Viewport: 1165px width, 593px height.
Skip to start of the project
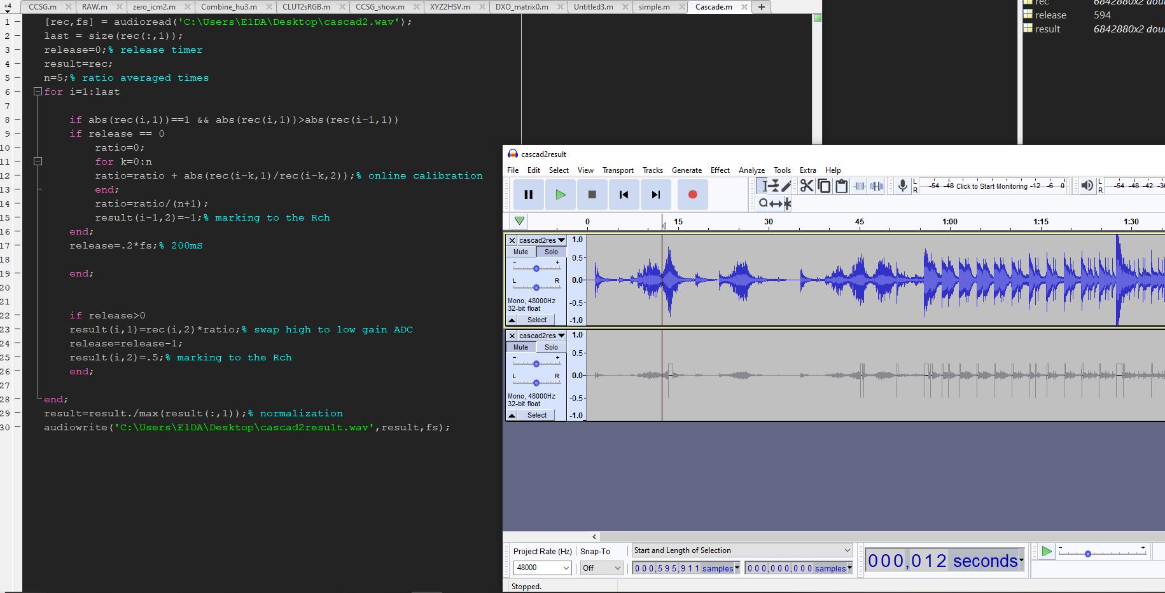[x=624, y=194]
